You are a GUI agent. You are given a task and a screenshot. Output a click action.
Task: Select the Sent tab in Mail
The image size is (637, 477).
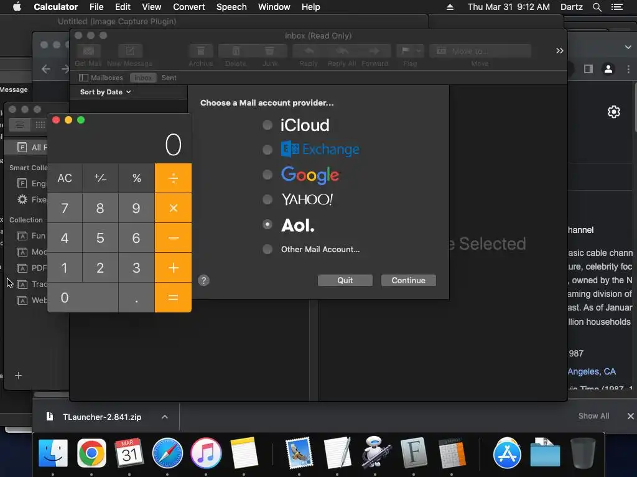(169, 78)
